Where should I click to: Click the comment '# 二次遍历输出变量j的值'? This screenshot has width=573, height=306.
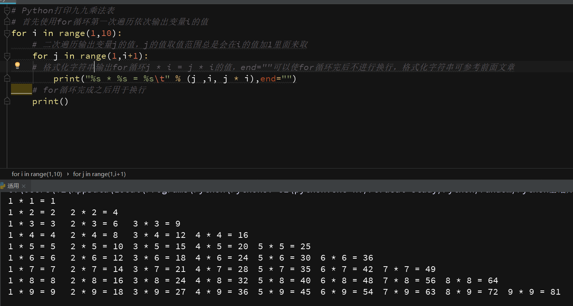coord(170,45)
